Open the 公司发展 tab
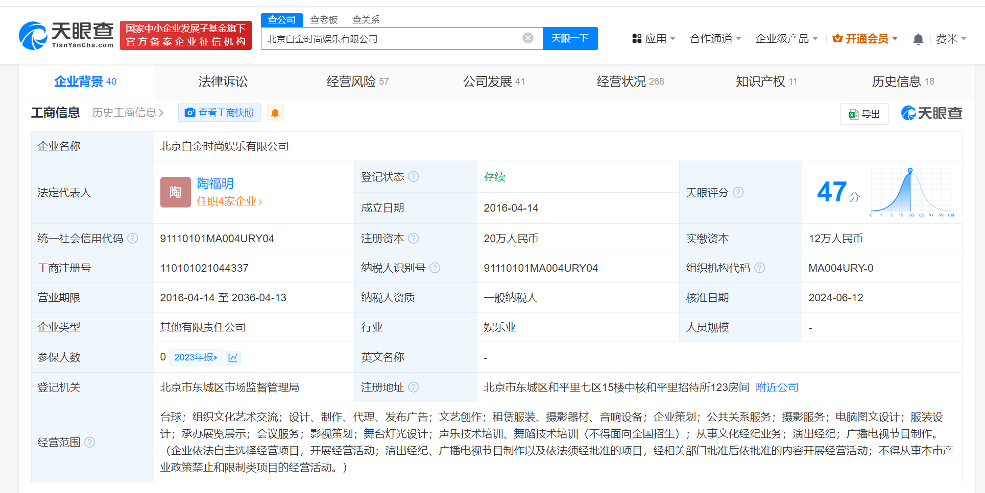The width and height of the screenshot is (985, 493). coord(494,82)
